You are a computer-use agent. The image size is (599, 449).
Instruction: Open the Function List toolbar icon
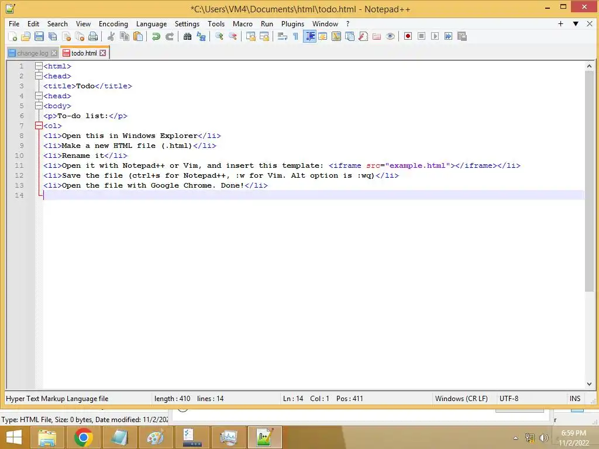[363, 36]
